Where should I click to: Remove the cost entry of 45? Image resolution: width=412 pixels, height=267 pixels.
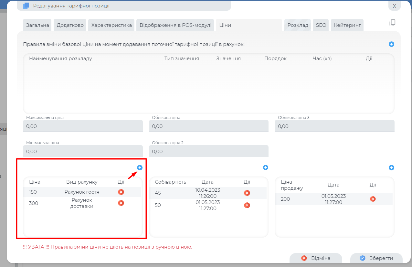247,193
